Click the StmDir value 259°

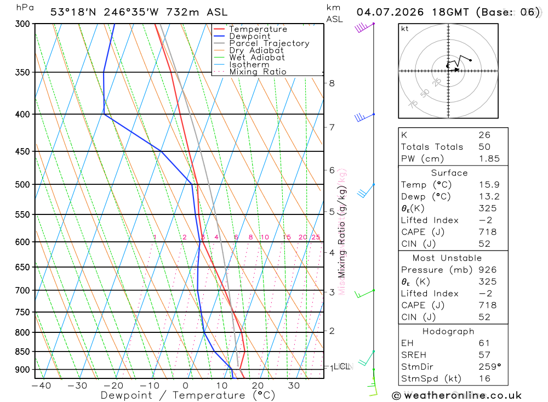point(489,367)
